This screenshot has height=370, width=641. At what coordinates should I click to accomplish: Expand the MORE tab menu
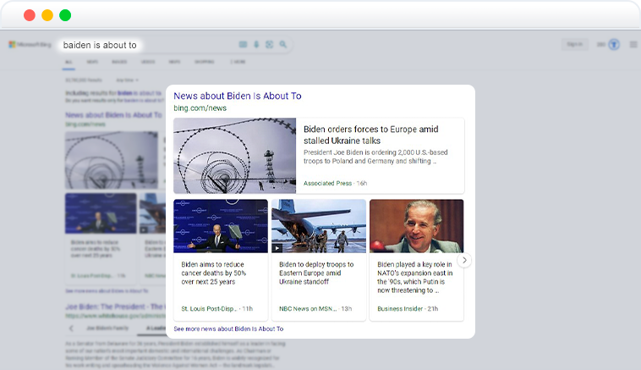tap(238, 62)
